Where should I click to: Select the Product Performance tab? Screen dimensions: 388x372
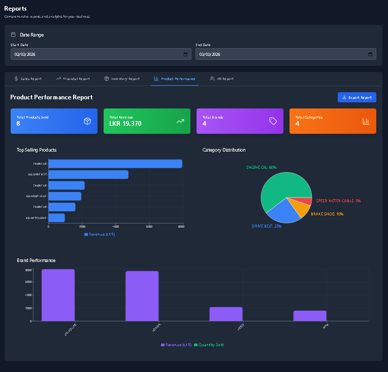coord(175,79)
